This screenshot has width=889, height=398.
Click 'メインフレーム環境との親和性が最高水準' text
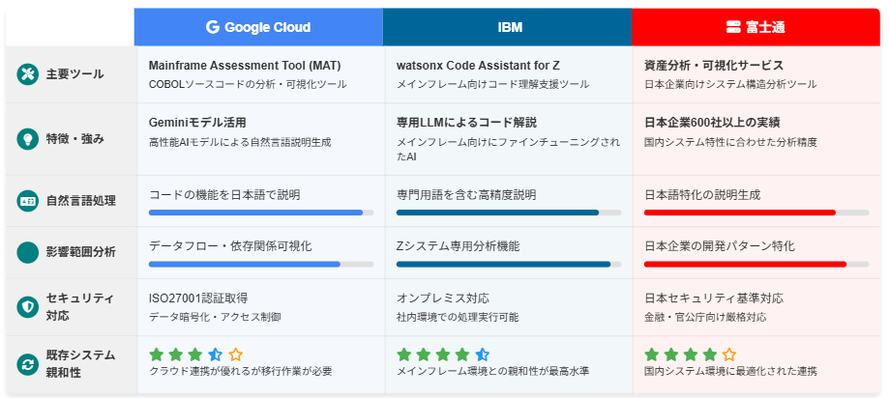coord(492,372)
